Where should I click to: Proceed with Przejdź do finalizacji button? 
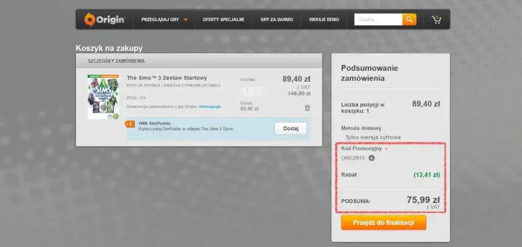coord(383,223)
